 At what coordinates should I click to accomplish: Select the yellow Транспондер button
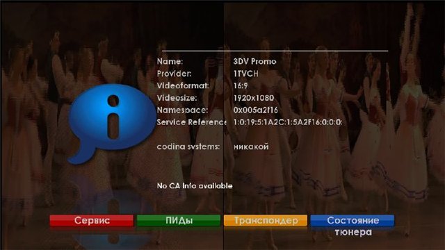click(266, 221)
